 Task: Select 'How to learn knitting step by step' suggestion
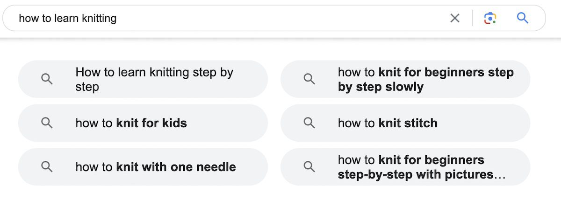coord(154,79)
